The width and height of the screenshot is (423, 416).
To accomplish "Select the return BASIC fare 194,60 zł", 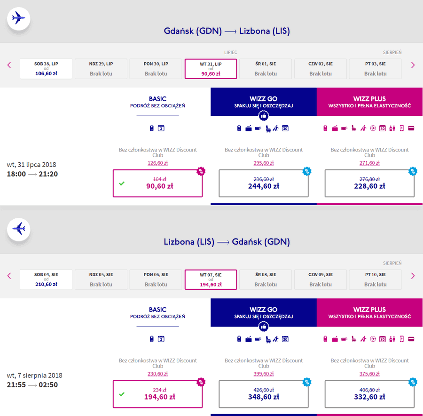I will coord(157,394).
